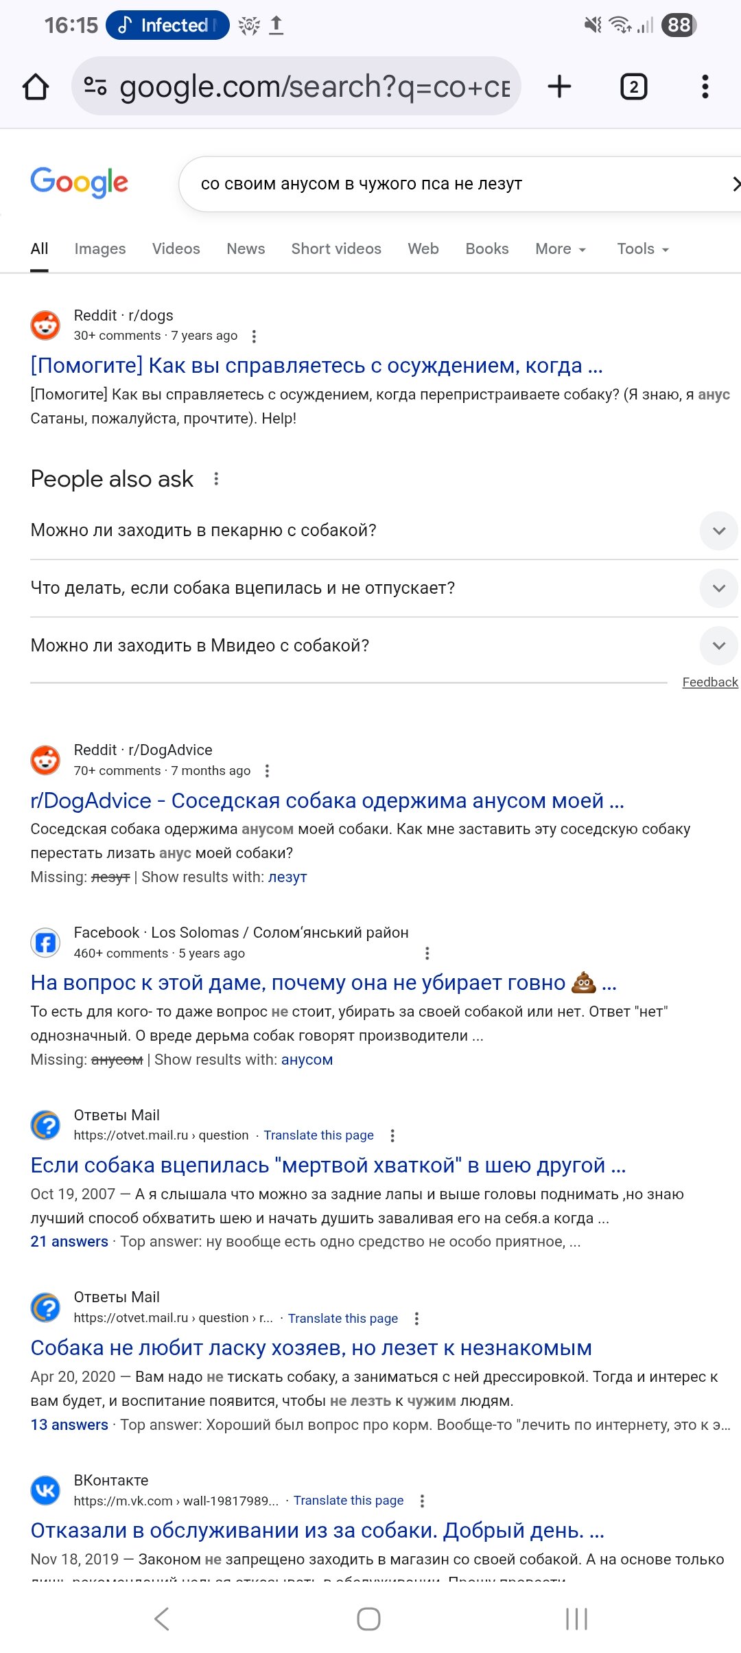Viewport: 741px width, 1653px height.
Task: Open options for the VKontakte result
Action: pyautogui.click(x=422, y=1501)
